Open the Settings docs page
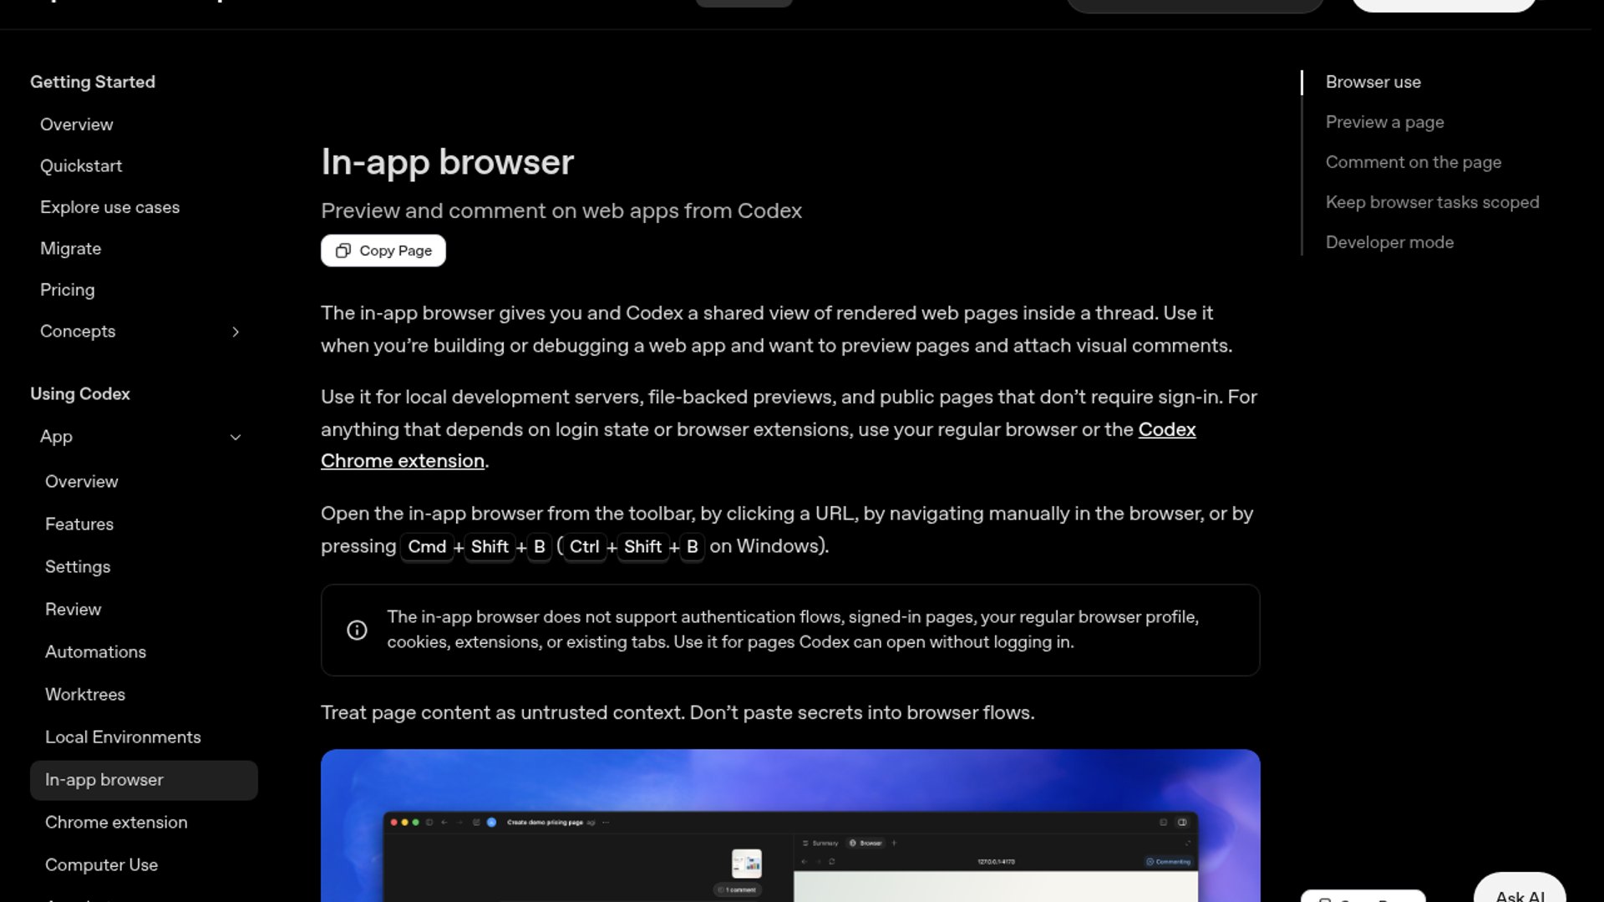This screenshot has width=1604, height=902. (x=78, y=567)
